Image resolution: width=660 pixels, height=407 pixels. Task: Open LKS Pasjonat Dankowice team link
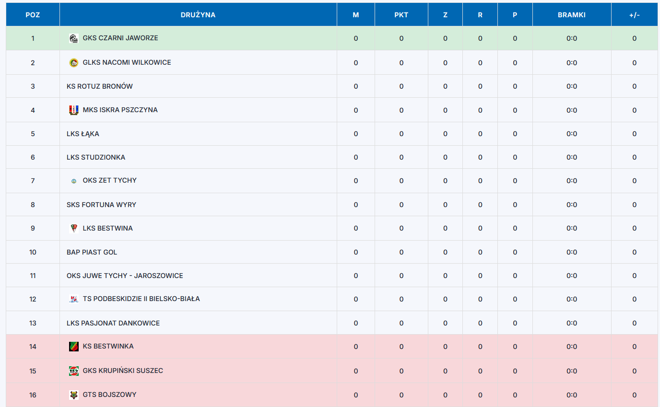(x=113, y=323)
